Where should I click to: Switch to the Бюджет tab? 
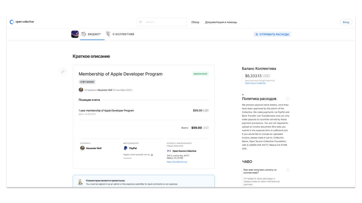tap(91, 34)
